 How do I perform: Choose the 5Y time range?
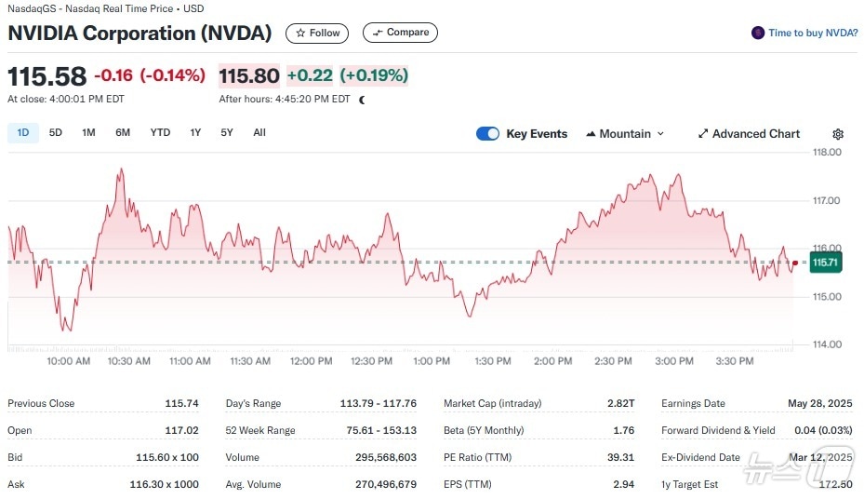coord(227,133)
